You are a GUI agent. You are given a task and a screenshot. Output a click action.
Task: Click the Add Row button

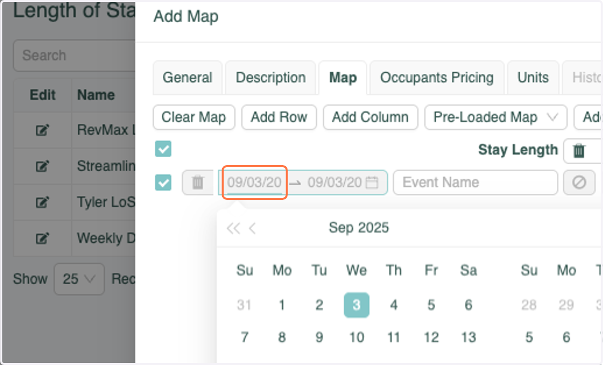[x=279, y=117]
